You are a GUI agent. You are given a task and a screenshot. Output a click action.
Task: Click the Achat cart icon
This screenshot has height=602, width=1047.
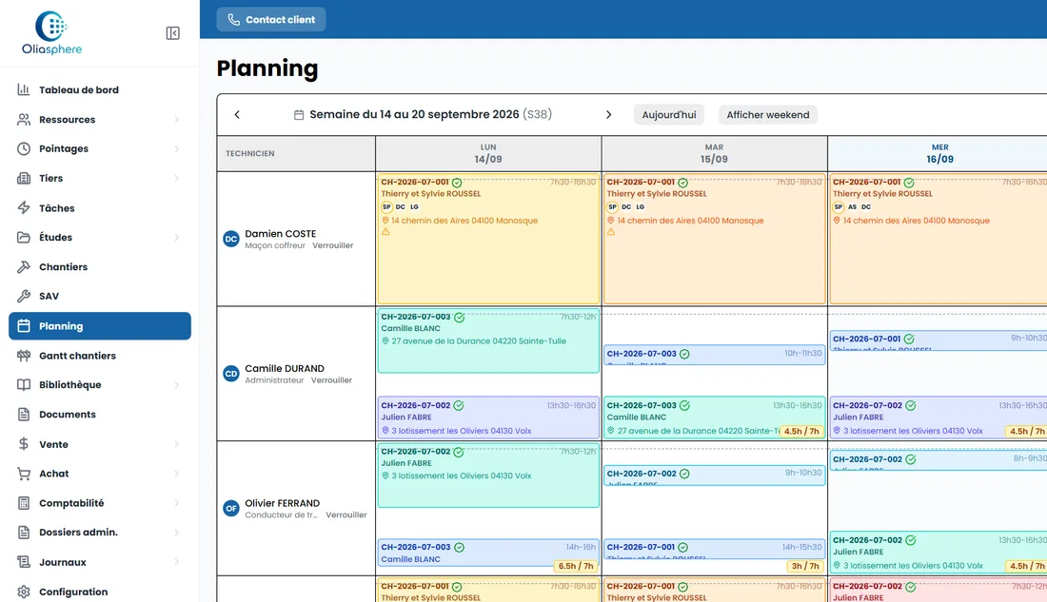point(24,474)
